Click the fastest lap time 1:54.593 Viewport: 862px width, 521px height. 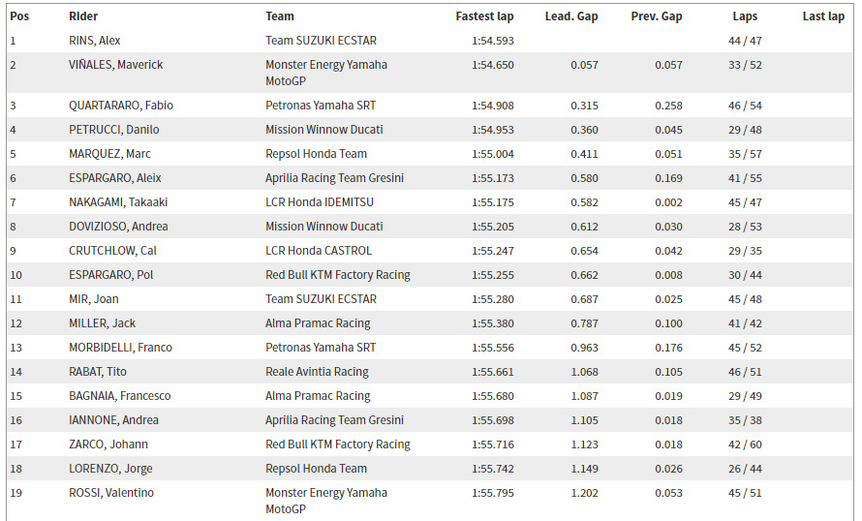pyautogui.click(x=493, y=41)
